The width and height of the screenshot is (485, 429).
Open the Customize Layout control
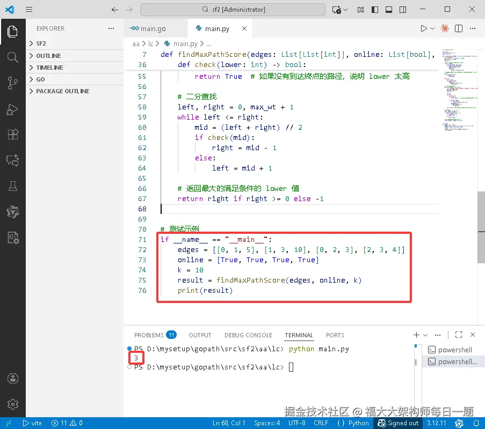coord(360,10)
